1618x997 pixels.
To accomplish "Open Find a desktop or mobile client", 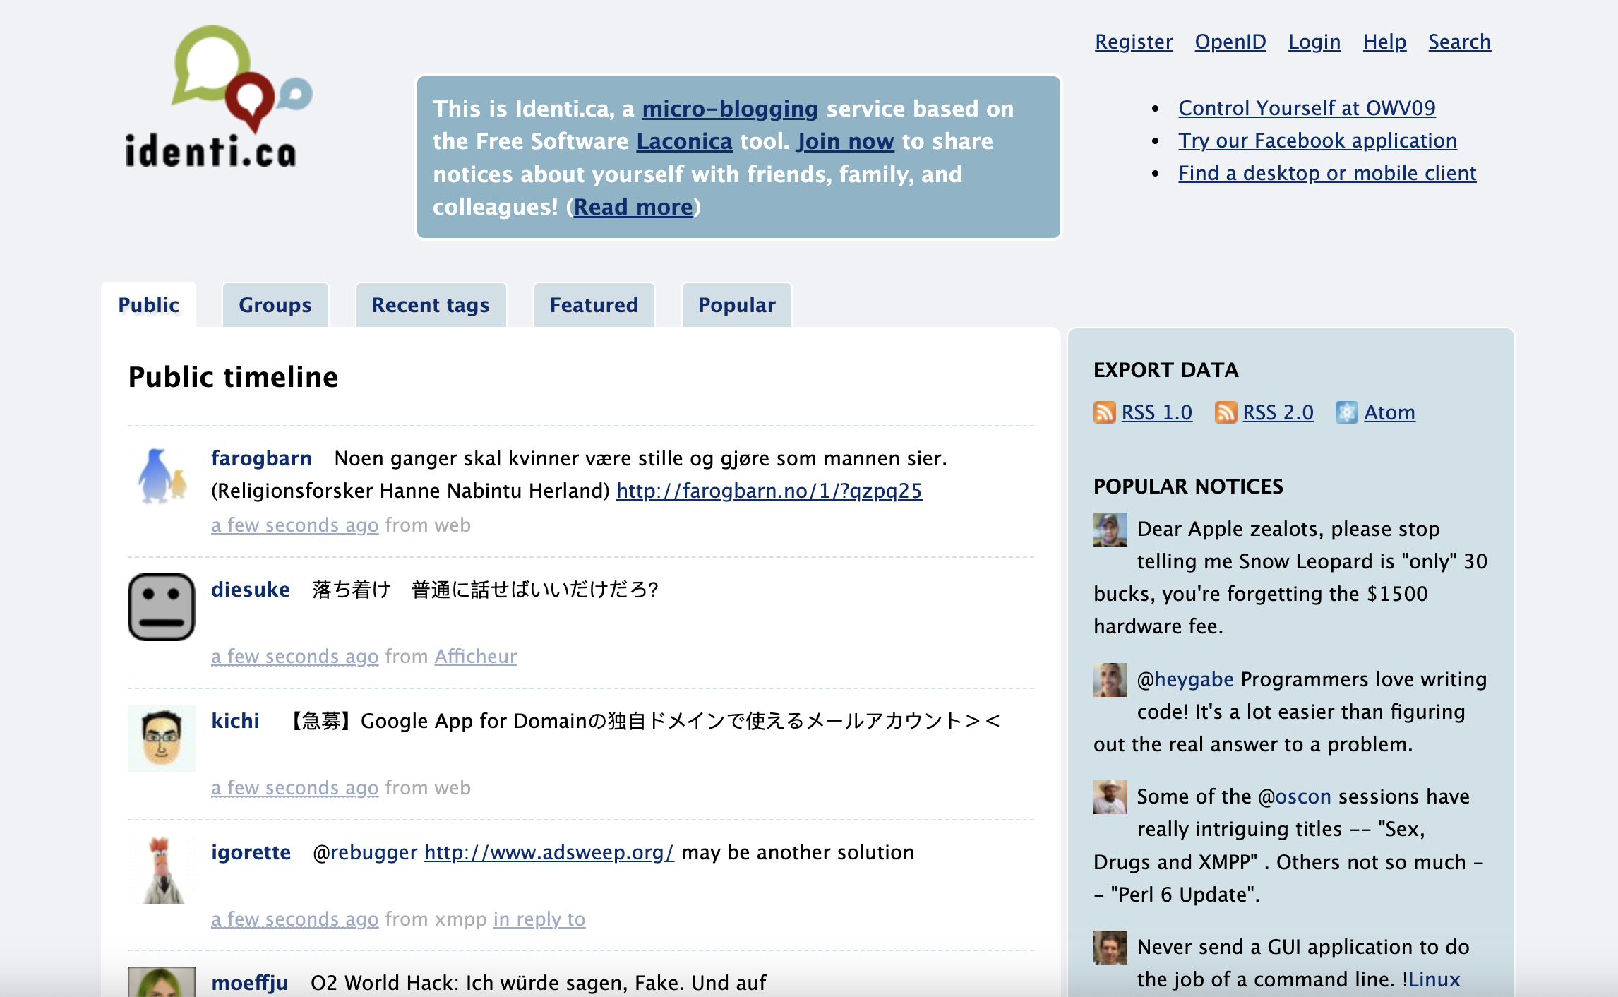I will pyautogui.click(x=1327, y=173).
